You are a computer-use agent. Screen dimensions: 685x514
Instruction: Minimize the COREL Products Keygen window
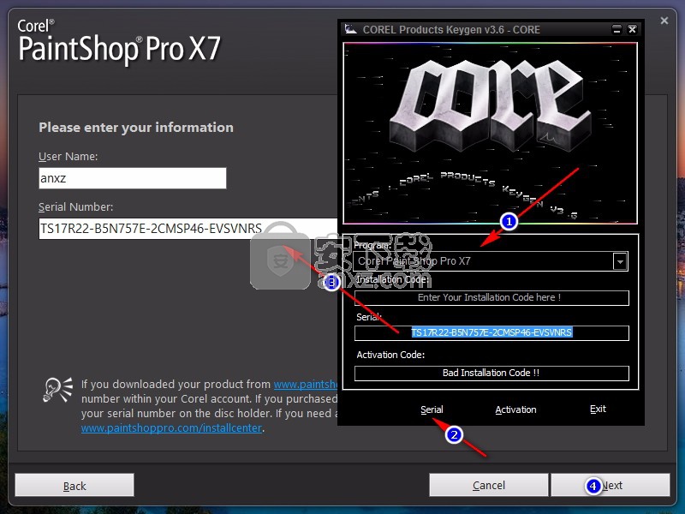[616, 29]
